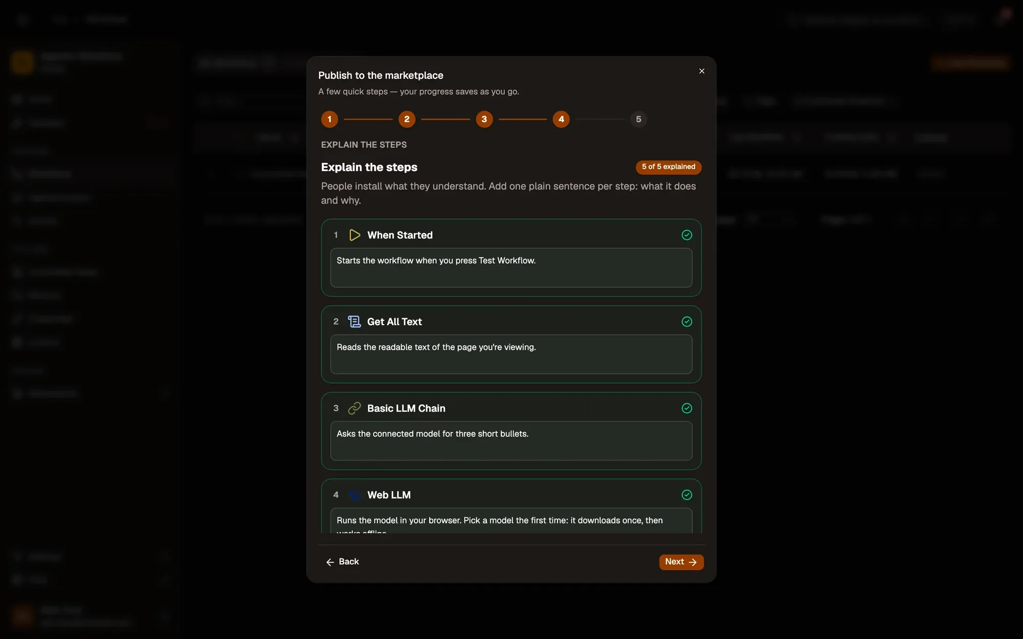Click the 'Publish to the marketplace' title

(381, 76)
